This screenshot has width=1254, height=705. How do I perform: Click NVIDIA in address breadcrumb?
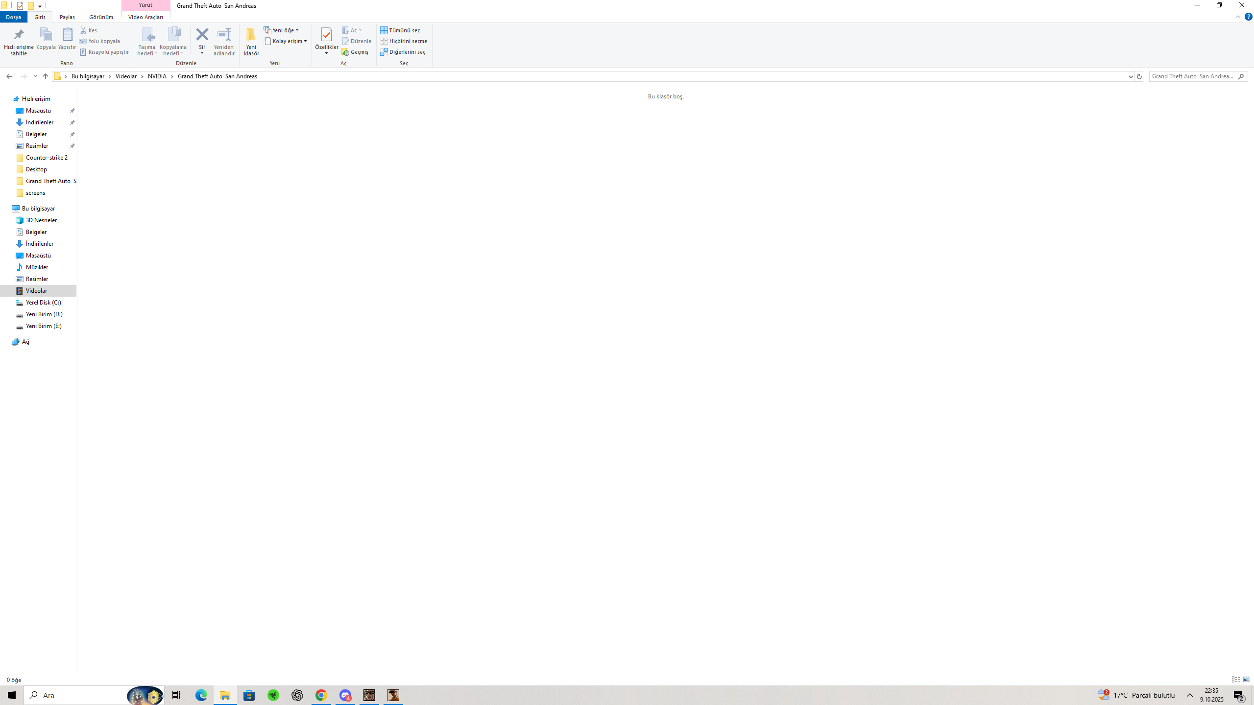157,76
